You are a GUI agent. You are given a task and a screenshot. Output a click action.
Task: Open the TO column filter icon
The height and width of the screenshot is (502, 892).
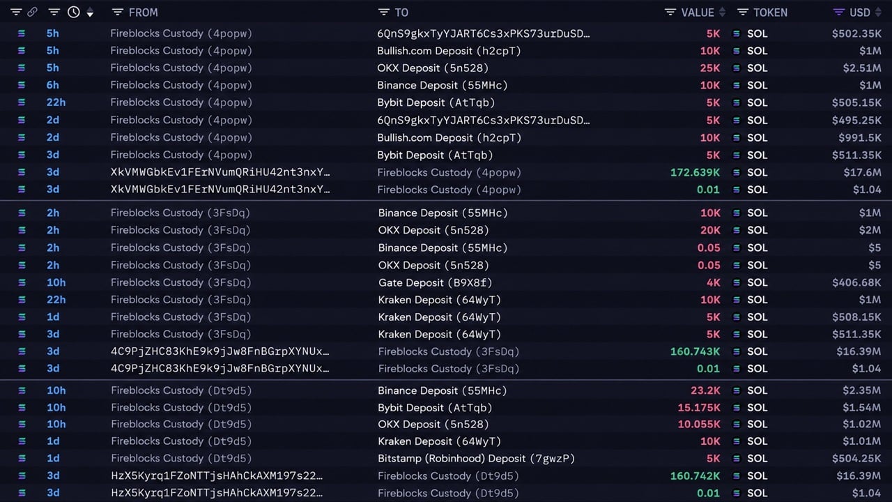(x=384, y=12)
